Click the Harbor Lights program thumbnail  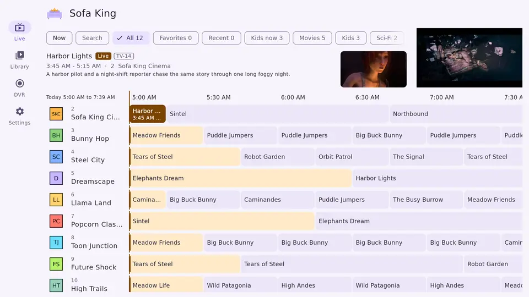coord(374,69)
